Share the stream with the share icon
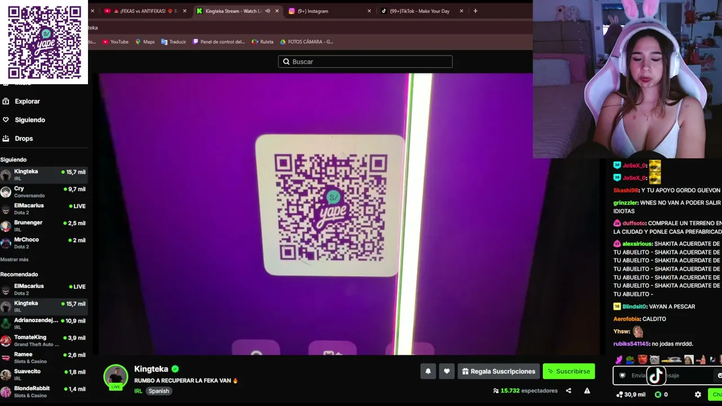The width and height of the screenshot is (722, 406). (569, 391)
